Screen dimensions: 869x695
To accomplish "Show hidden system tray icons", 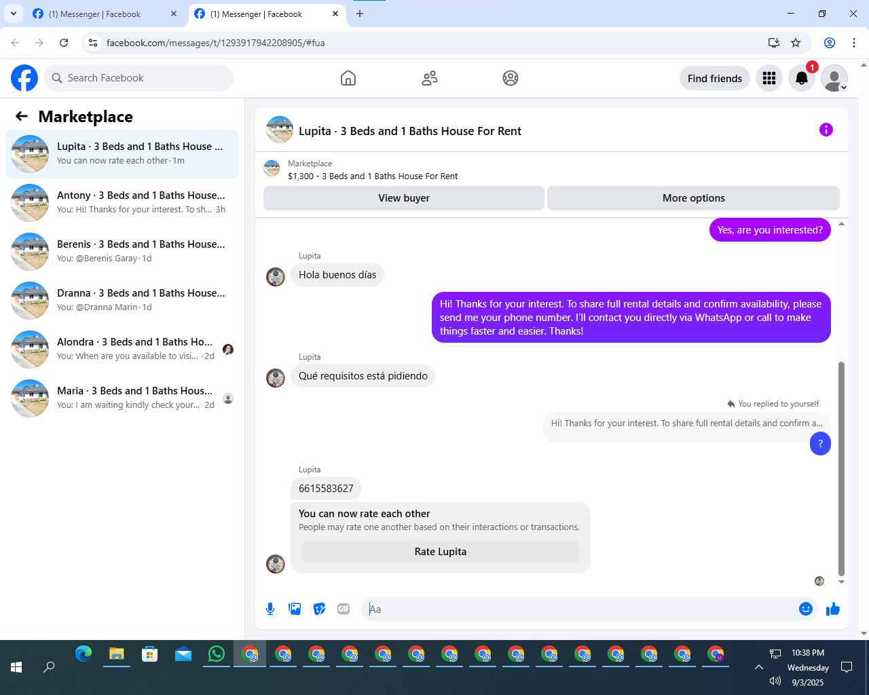I will pos(759,667).
